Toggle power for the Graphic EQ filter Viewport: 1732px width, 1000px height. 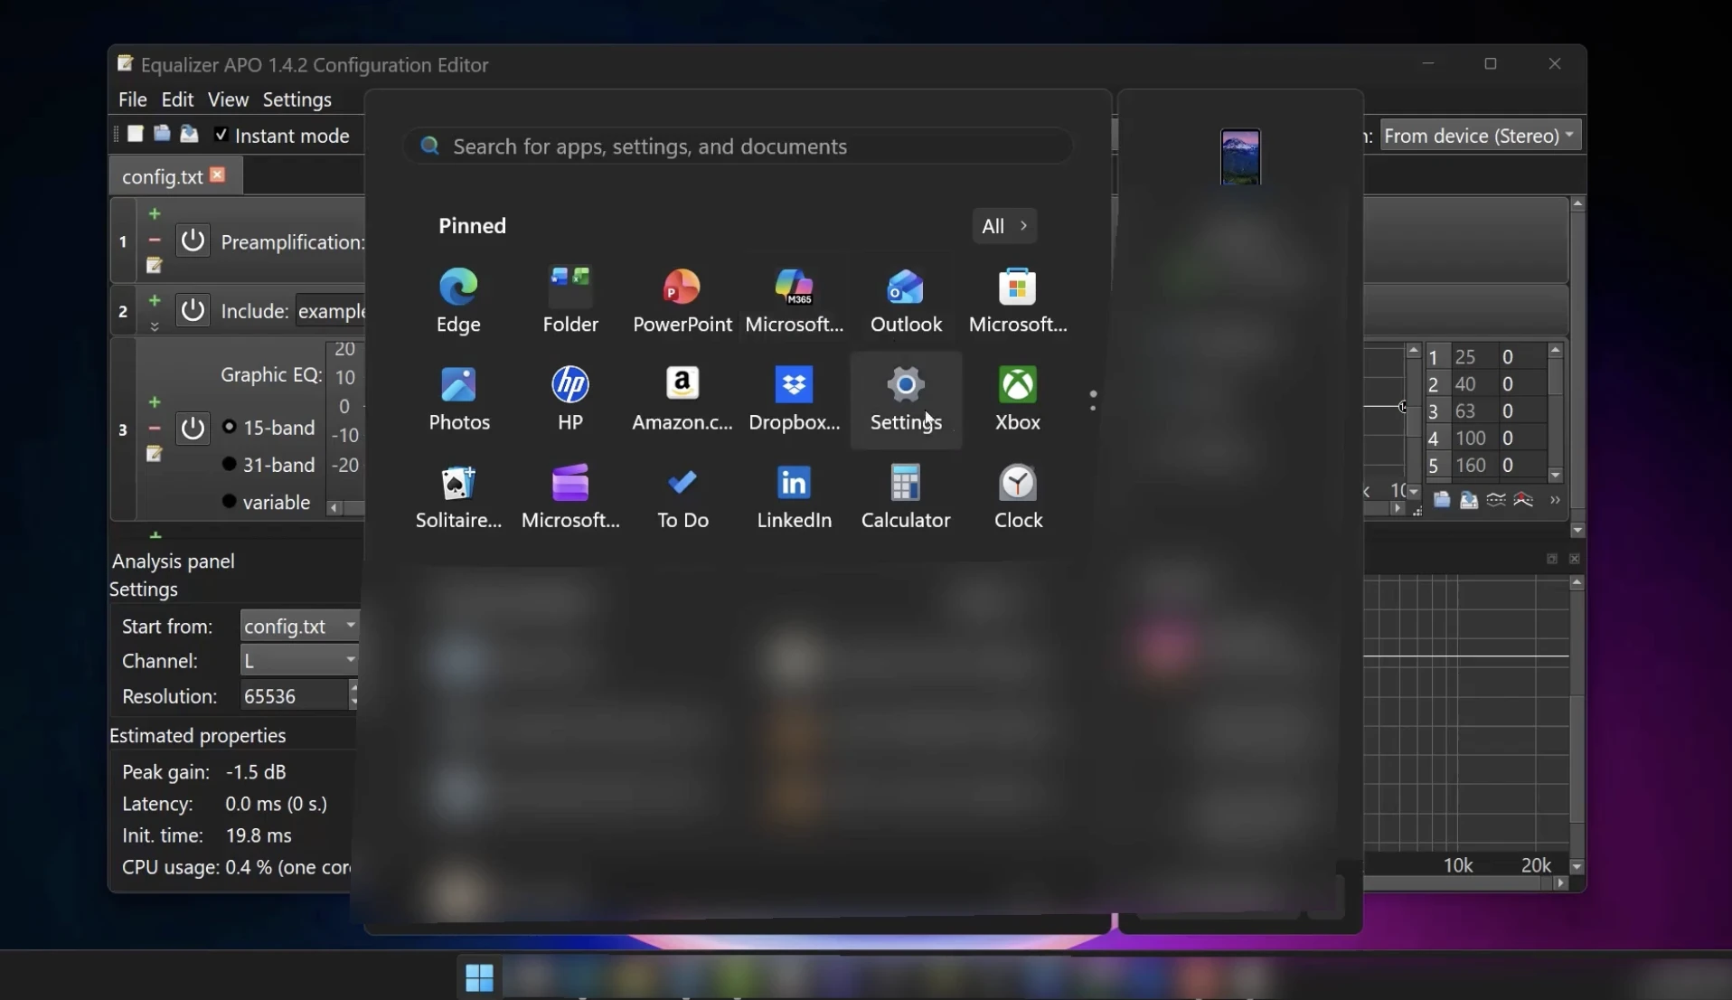193,429
